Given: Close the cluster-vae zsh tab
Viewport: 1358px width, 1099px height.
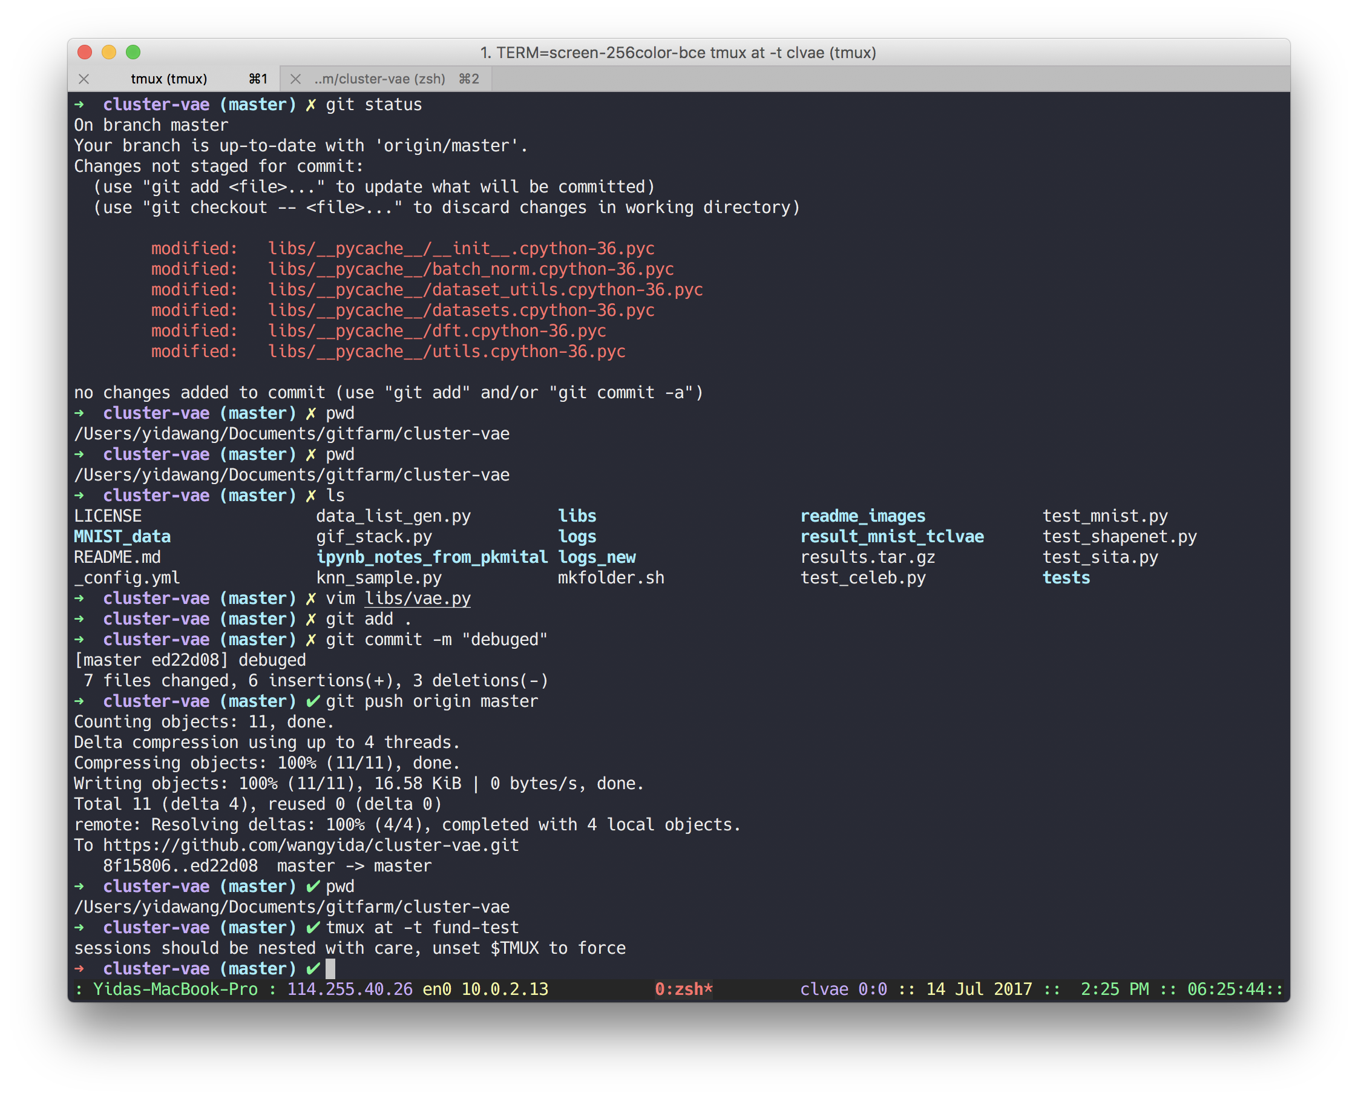Looking at the screenshot, I should coord(295,79).
